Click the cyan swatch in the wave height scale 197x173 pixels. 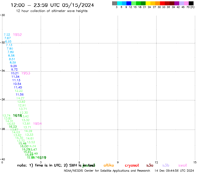click(x=120, y=3)
